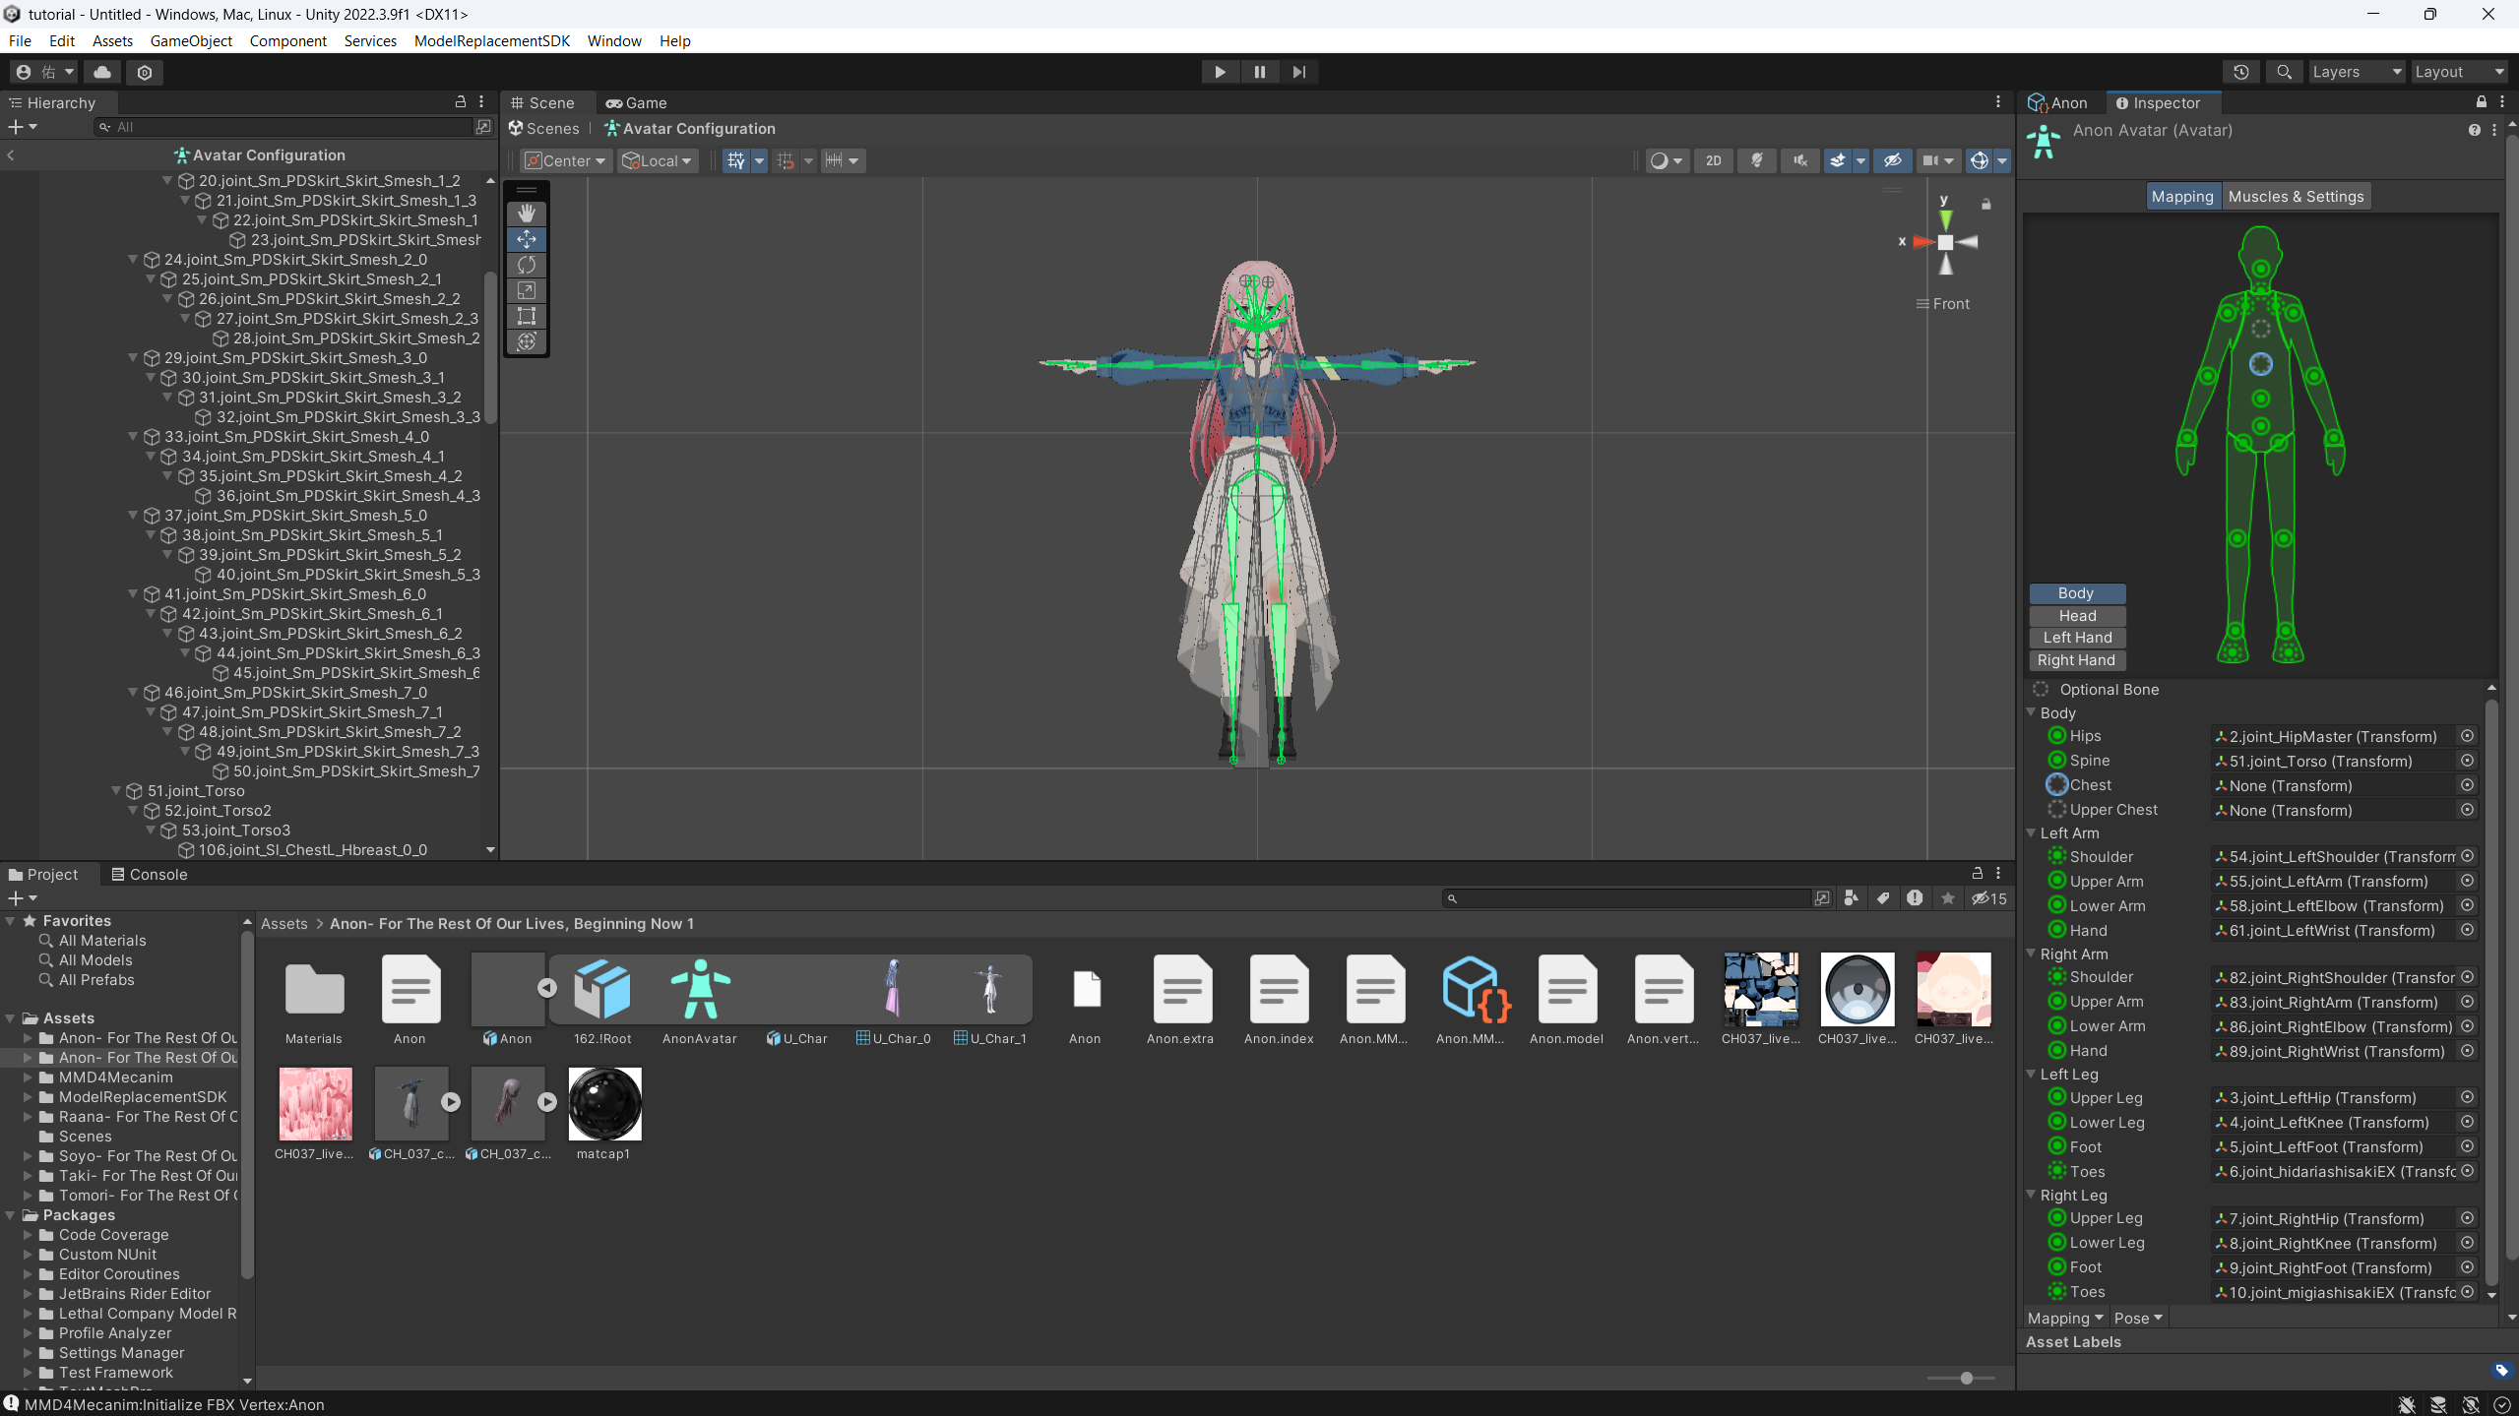Open Undo History icon in top toolbar
This screenshot has height=1416, width=2519.
(x=2241, y=72)
